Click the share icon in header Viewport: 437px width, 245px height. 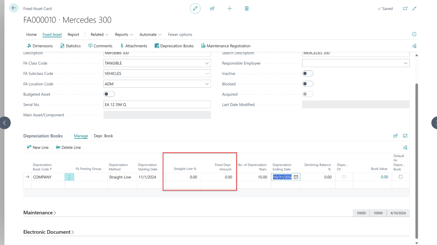click(x=212, y=8)
